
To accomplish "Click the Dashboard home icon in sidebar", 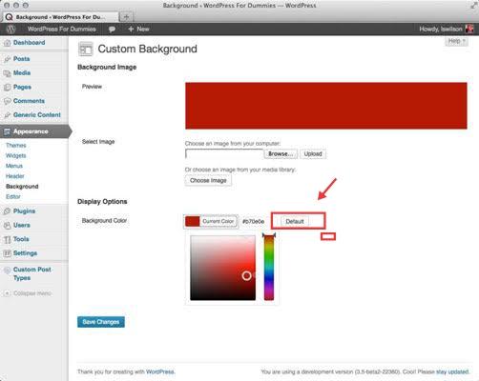I will 7,43.
